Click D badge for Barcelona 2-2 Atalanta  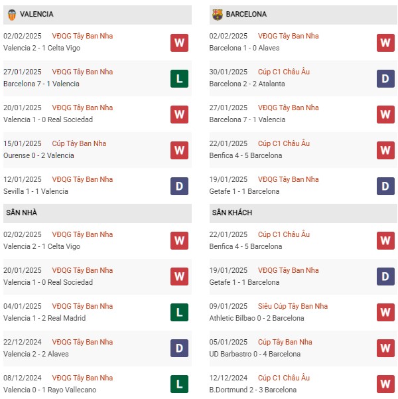[385, 78]
